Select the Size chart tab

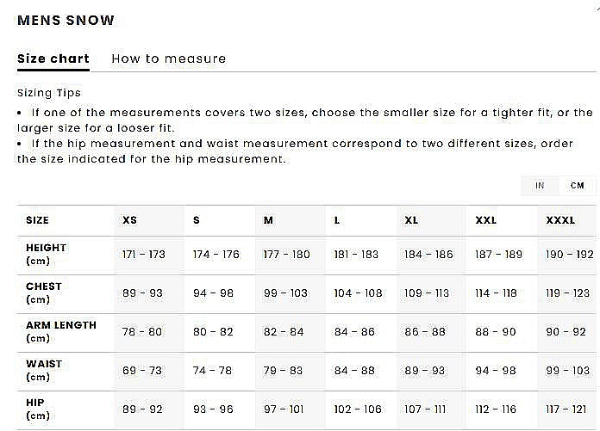point(53,58)
